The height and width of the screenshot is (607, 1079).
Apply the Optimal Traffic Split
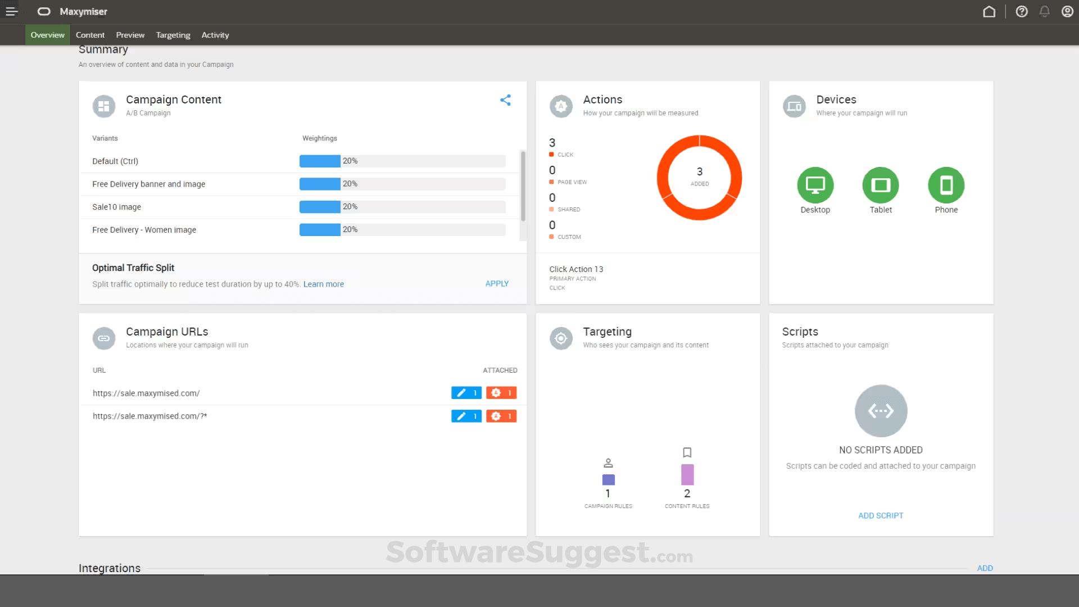tap(497, 283)
